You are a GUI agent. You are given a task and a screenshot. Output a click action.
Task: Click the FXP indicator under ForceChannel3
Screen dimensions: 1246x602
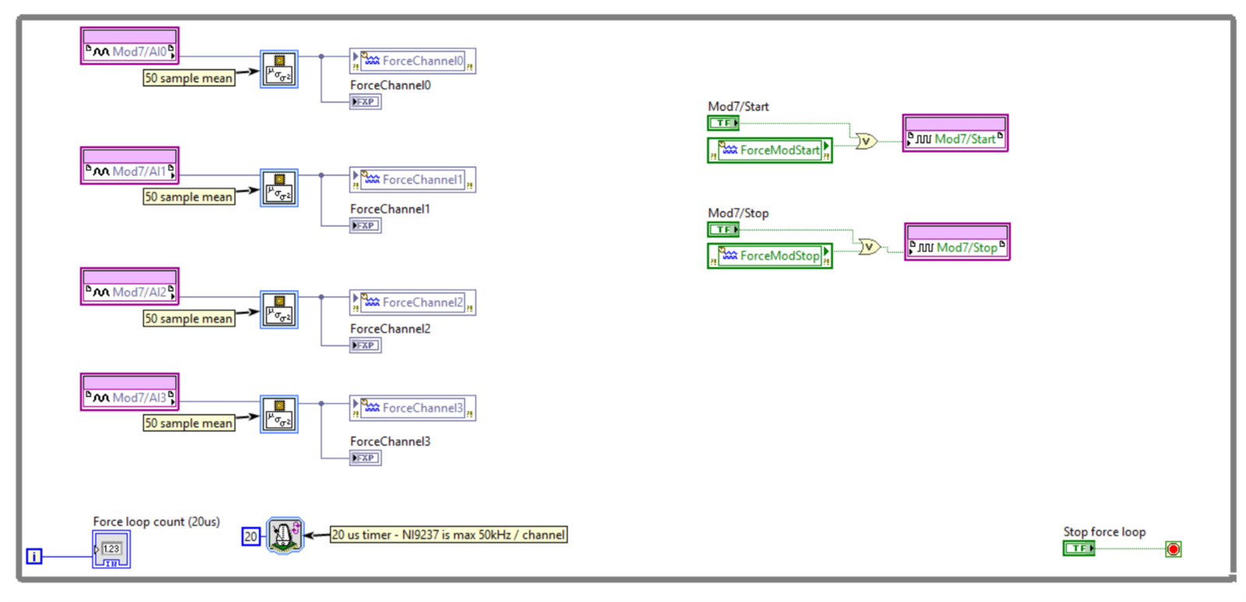[x=365, y=458]
